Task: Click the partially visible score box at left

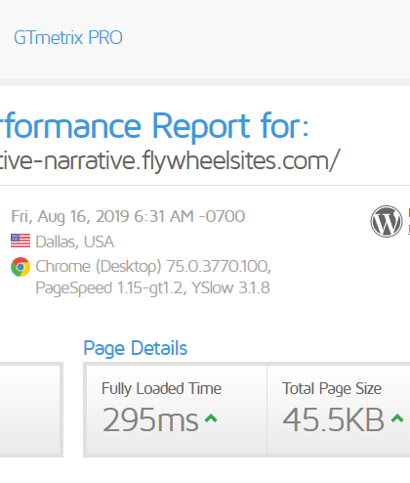Action: tap(31, 410)
